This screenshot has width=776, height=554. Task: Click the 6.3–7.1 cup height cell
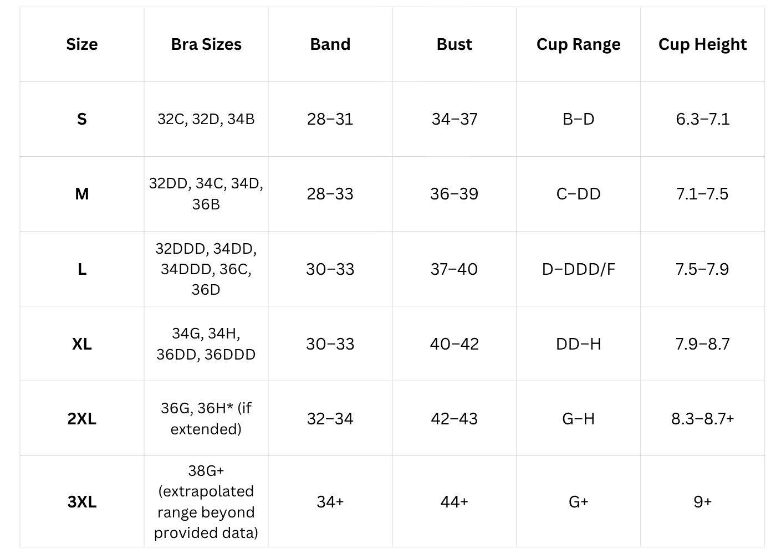coord(702,119)
